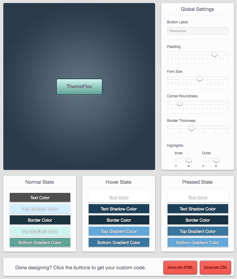Click the Button Label input field
The width and height of the screenshot is (237, 279).
coord(198,31)
